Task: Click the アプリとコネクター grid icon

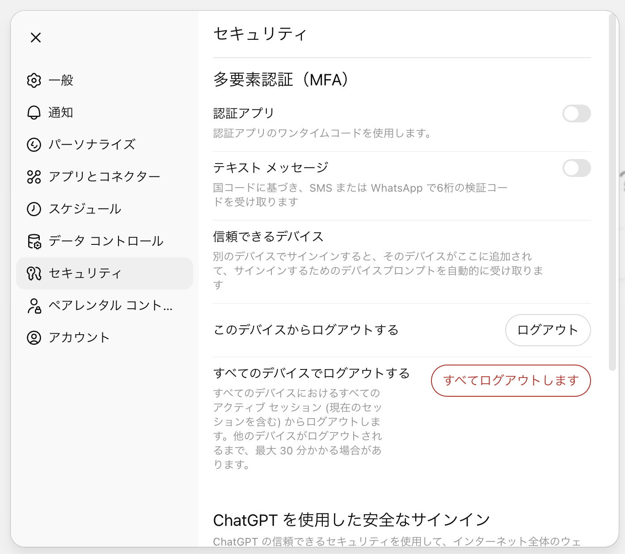Action: pyautogui.click(x=34, y=177)
